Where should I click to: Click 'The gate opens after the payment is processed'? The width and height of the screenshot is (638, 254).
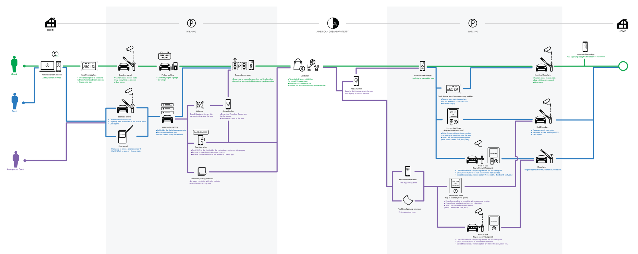pyautogui.click(x=542, y=170)
